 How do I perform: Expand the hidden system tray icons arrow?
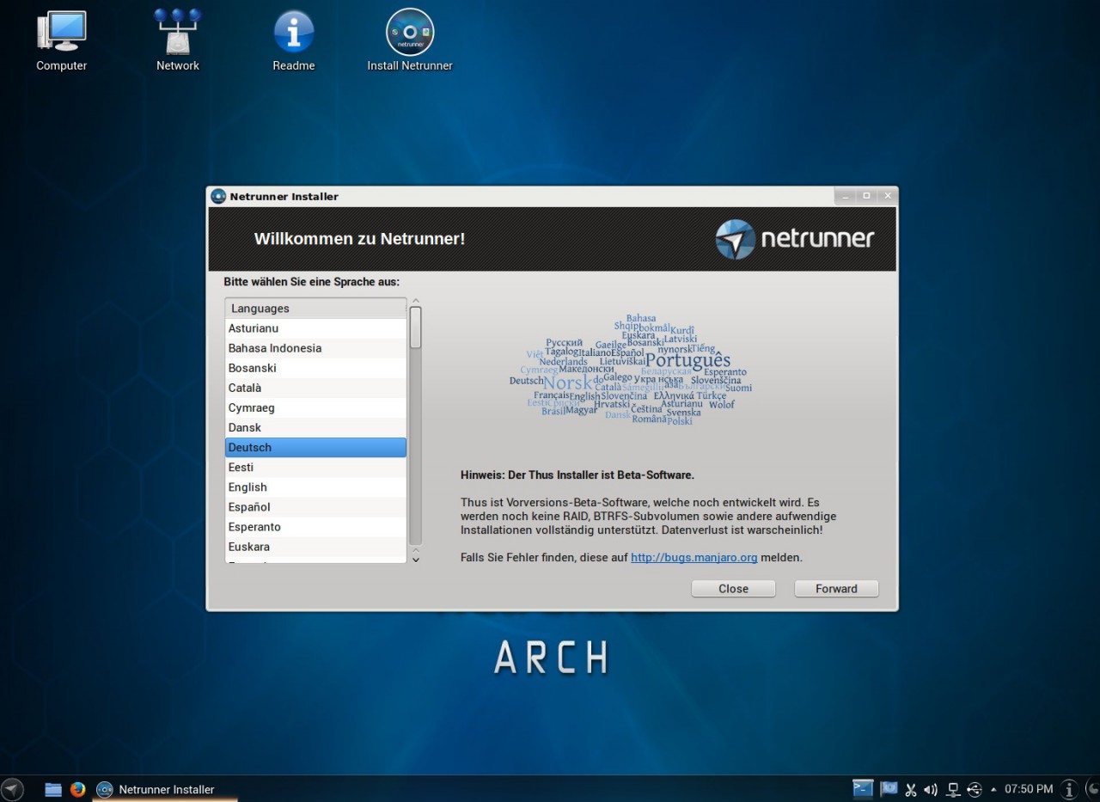[x=992, y=789]
